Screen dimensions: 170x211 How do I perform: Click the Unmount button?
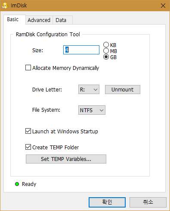(x=123, y=89)
